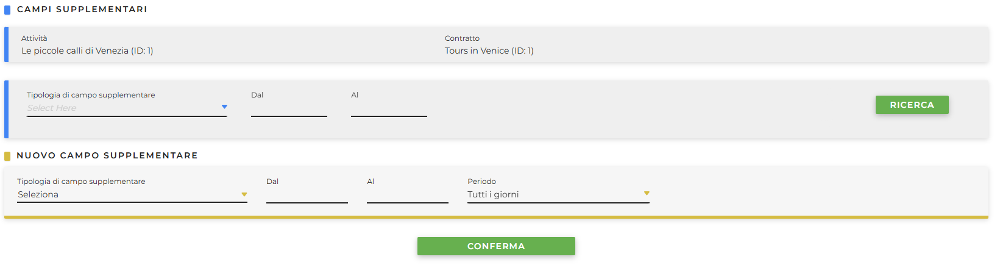This screenshot has height=265, width=1000.
Task: Click yellow marker beside Nuovo Campo Supplementare
Action: point(7,156)
